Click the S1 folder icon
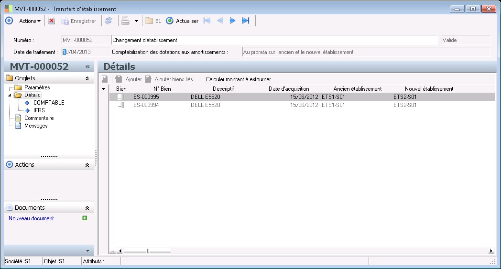The height and width of the screenshot is (269, 501). 149,21
